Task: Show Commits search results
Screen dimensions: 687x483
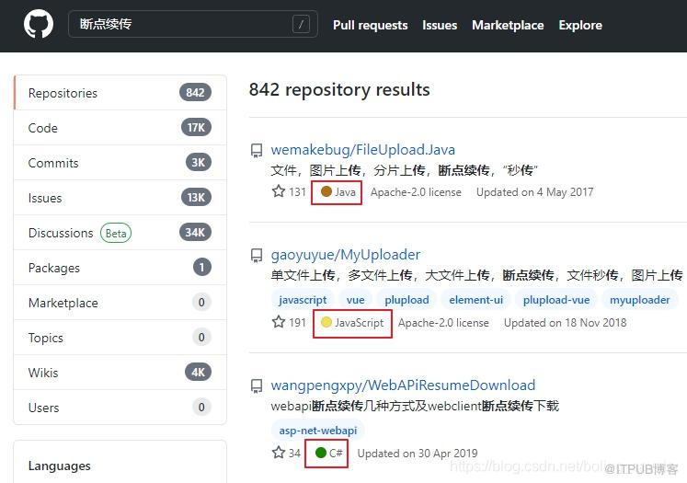Action: 120,163
